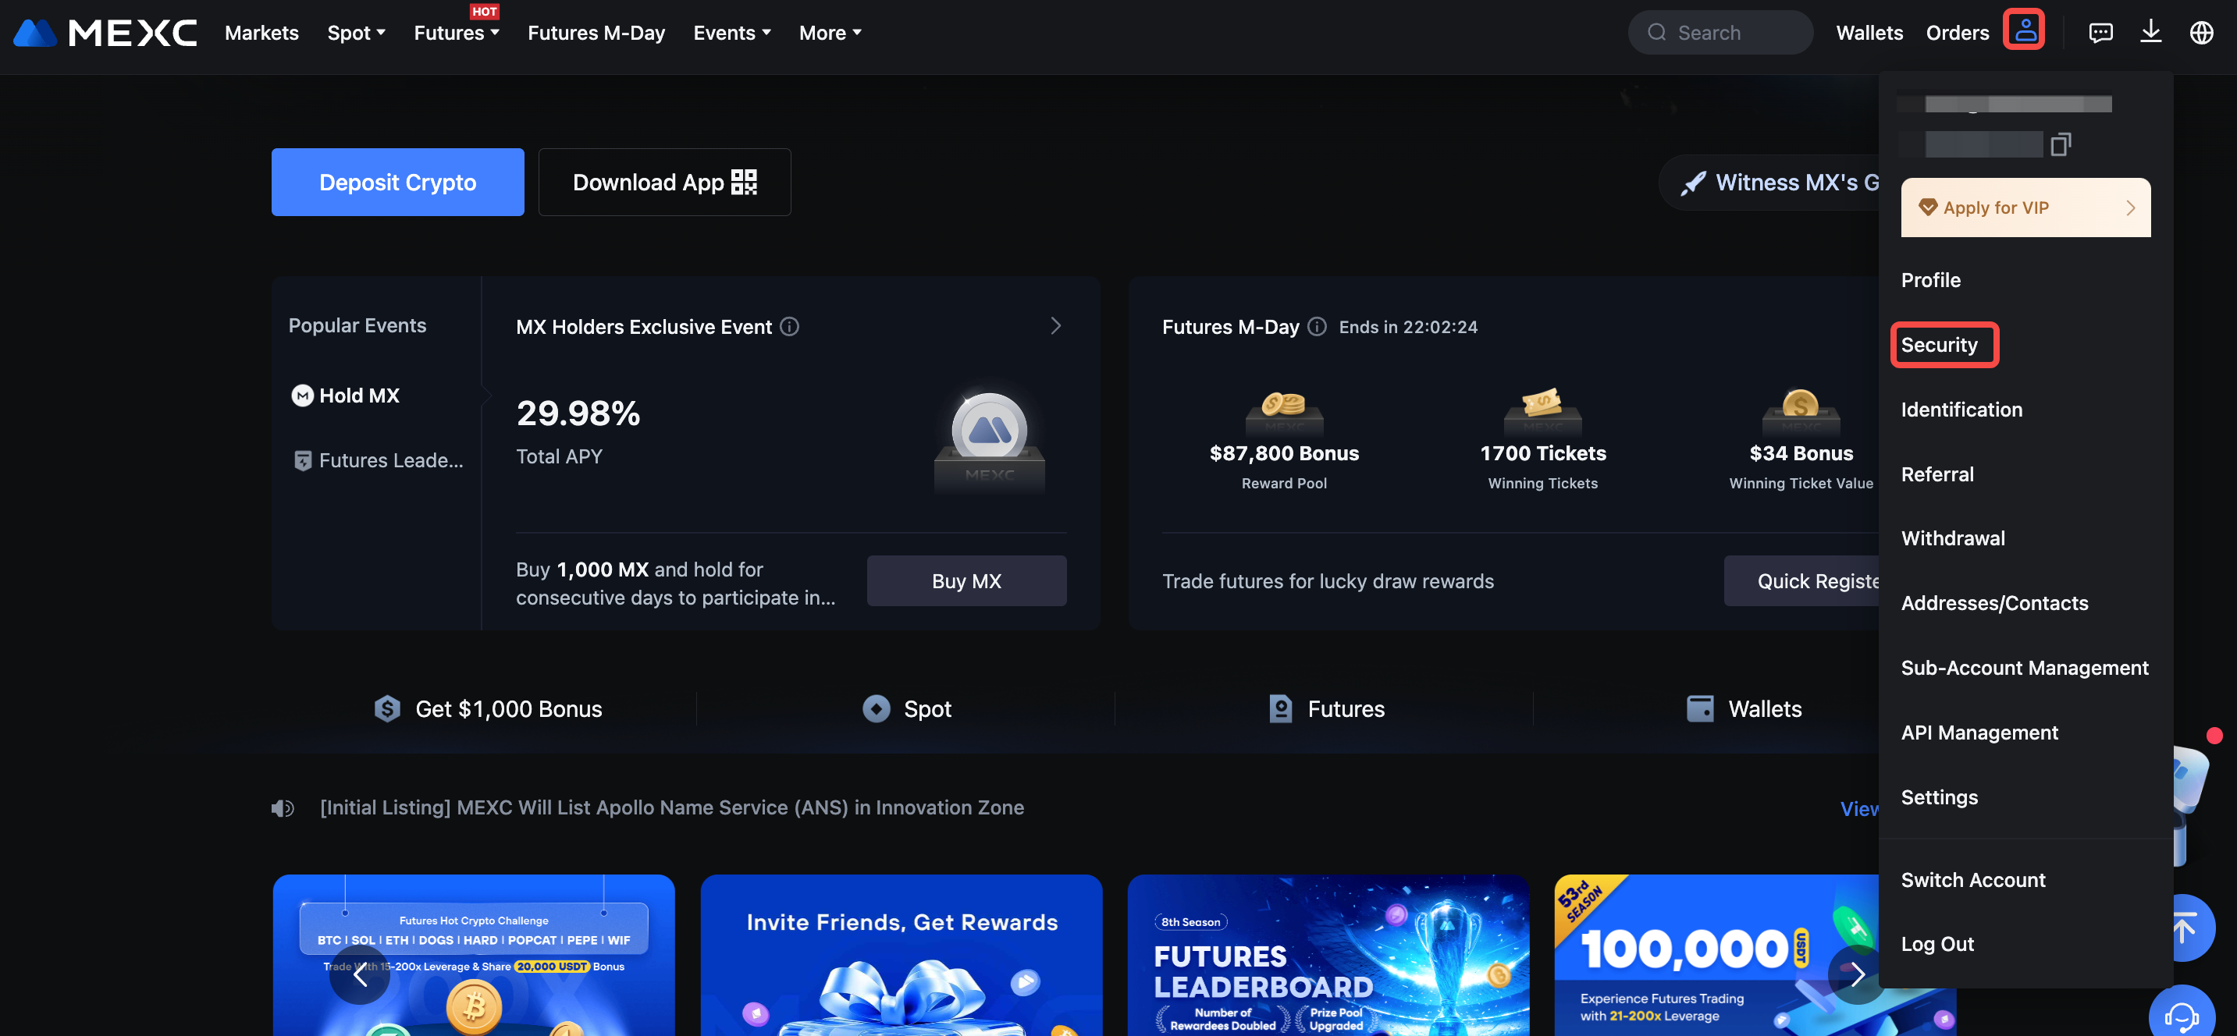Show next banner with right arrow
This screenshot has height=1036, width=2237.
click(1857, 974)
